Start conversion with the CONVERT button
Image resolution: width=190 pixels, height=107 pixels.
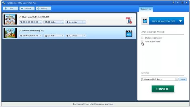163,89
